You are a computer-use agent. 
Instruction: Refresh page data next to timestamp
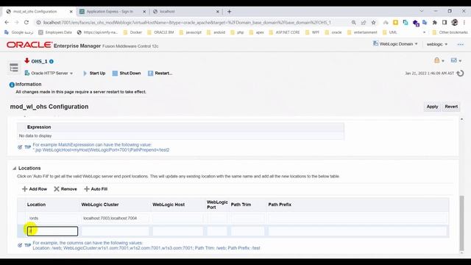pos(460,74)
